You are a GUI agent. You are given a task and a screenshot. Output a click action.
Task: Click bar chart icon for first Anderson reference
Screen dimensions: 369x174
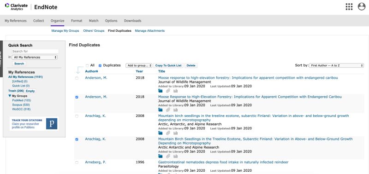176,91
